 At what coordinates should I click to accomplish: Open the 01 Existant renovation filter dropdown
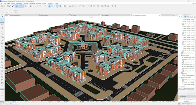click(155, 102)
